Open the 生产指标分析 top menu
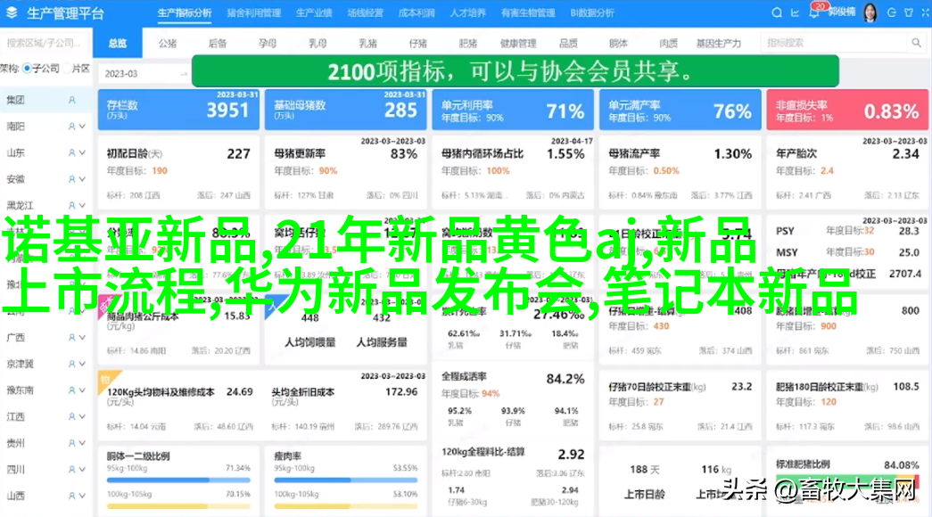932x517 pixels. point(185,12)
